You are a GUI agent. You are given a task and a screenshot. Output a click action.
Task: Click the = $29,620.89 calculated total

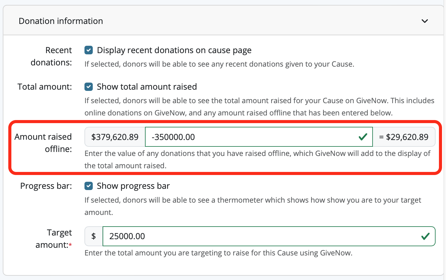[x=404, y=137]
